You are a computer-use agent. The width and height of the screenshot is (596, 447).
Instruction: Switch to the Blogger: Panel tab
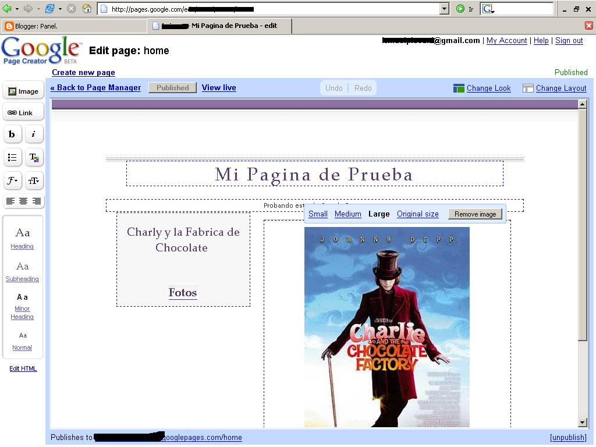(x=73, y=26)
